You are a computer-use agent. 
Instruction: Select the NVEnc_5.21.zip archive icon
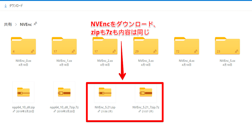105,92
